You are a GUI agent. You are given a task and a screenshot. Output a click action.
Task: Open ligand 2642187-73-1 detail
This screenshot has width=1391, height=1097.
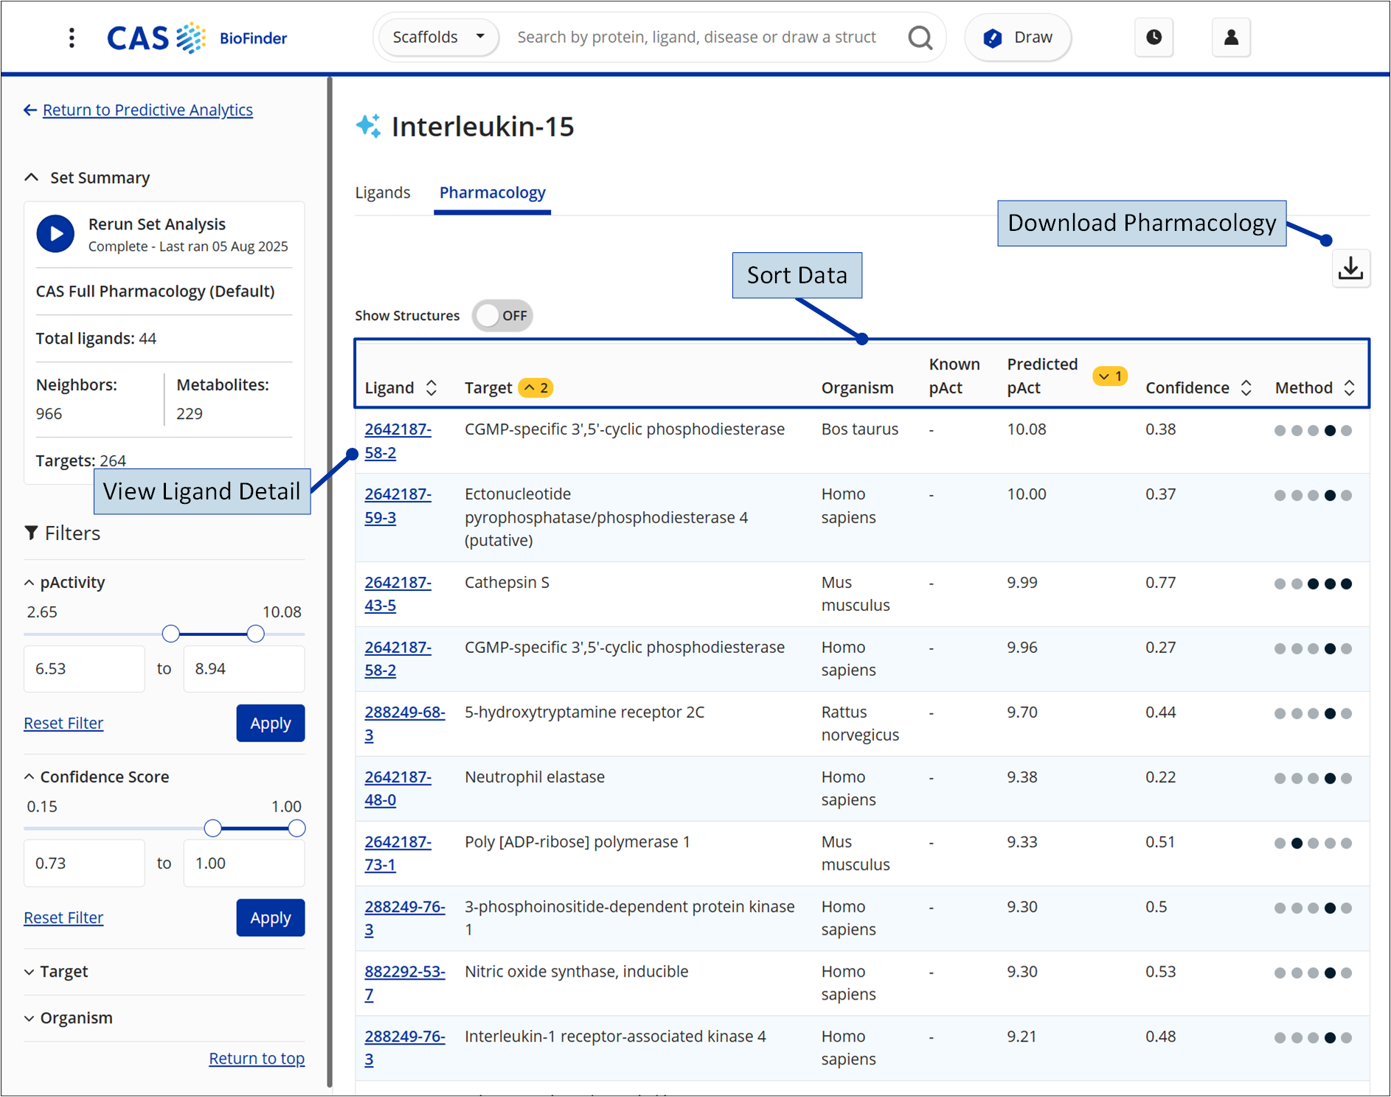tap(398, 854)
